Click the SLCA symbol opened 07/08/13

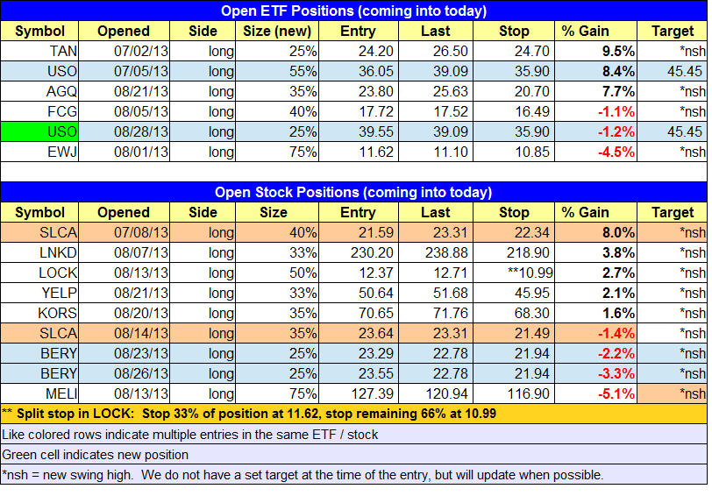click(39, 232)
